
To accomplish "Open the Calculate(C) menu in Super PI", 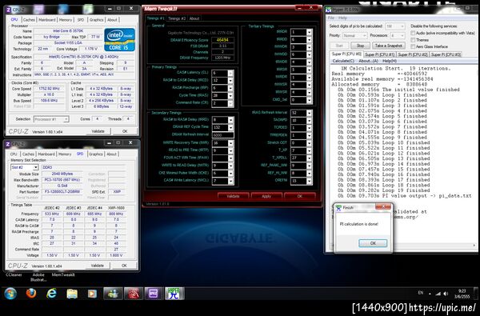I will [343, 61].
